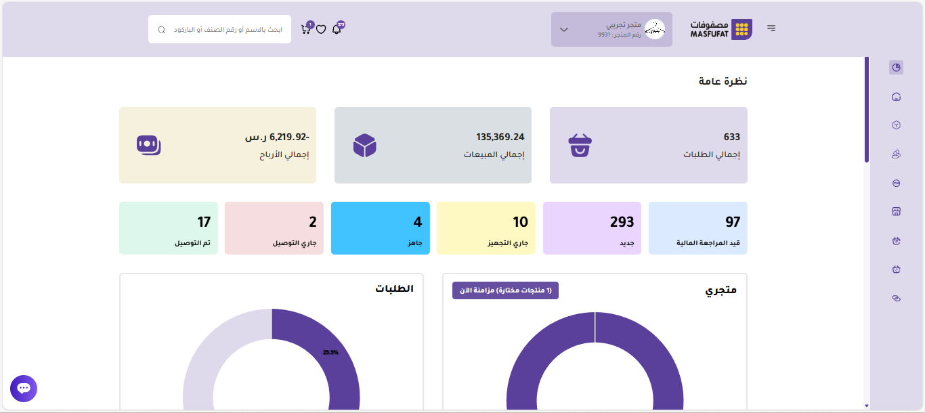
Task: Click the house icon in sidebar
Action: point(896,97)
